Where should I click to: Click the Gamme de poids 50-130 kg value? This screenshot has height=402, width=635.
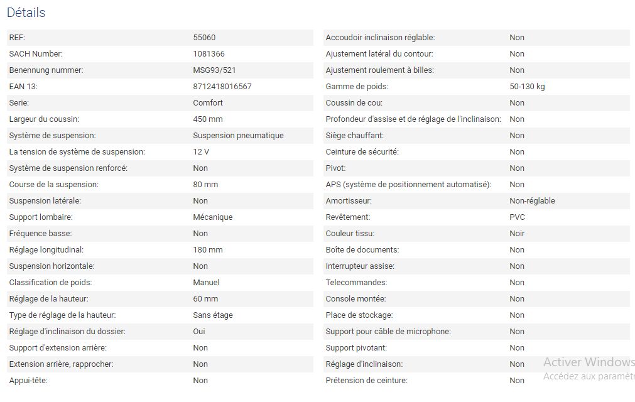527,87
